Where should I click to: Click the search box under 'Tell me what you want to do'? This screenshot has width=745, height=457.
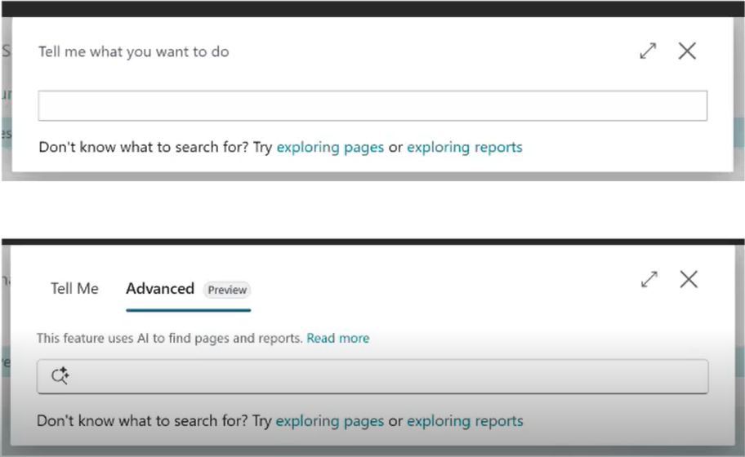[x=372, y=106]
